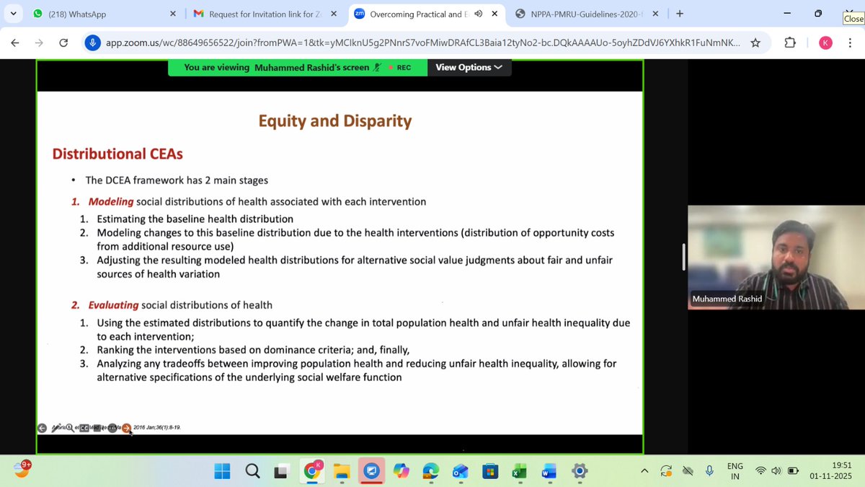Open the Chrome profile K avatar
The height and width of the screenshot is (487, 865).
tap(826, 43)
